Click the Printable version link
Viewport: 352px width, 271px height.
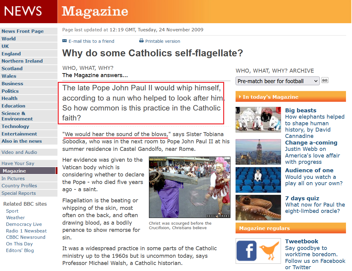pos(162,41)
